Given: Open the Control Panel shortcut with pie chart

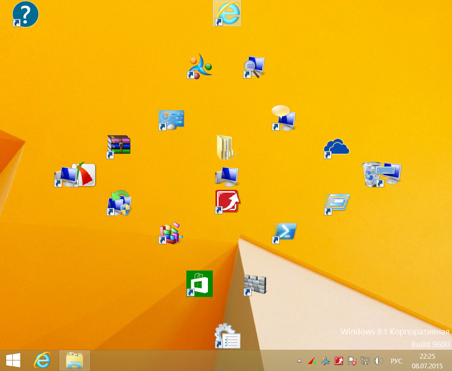Looking at the screenshot, I should [x=171, y=120].
